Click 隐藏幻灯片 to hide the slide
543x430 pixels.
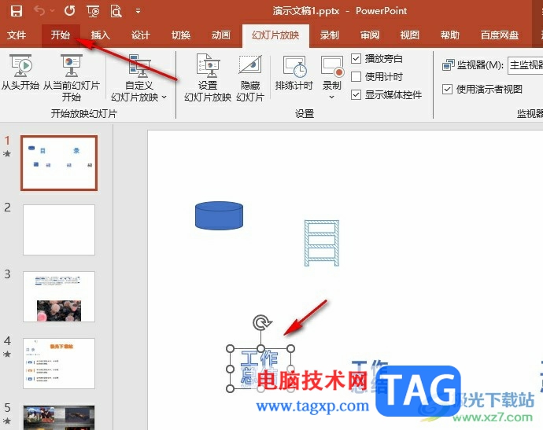coord(250,78)
